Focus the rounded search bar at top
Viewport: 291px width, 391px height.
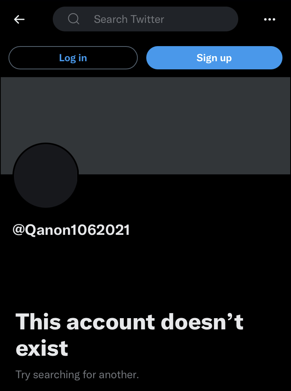(145, 19)
